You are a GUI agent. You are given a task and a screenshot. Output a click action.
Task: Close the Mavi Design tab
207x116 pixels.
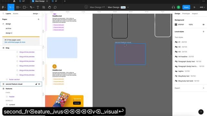click(x=47, y=1)
